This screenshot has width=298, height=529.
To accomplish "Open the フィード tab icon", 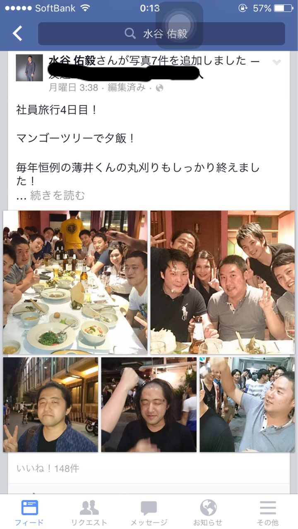I will coord(29,508).
